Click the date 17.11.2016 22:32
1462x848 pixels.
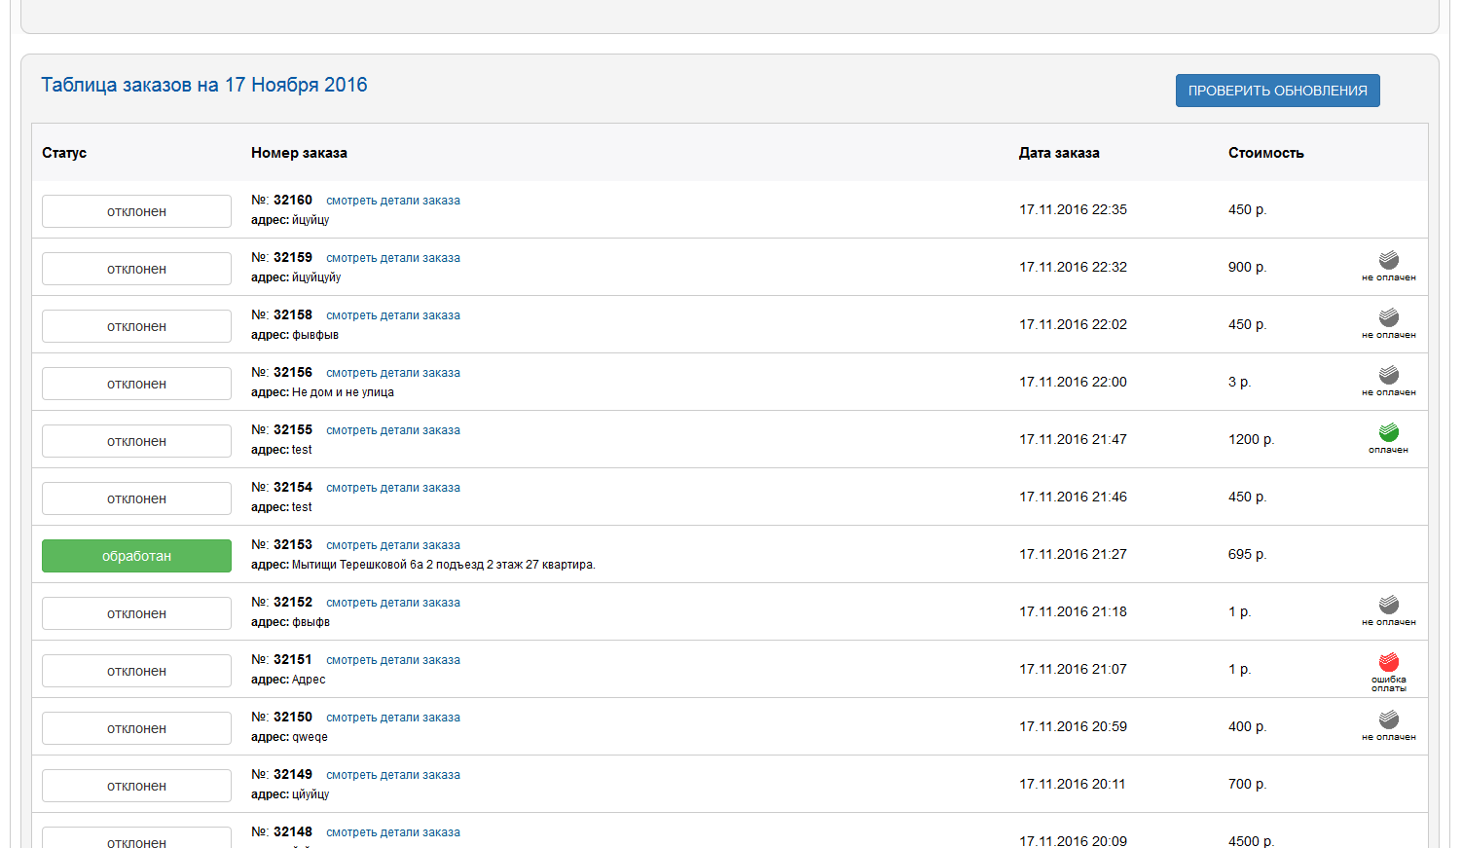click(x=1073, y=267)
